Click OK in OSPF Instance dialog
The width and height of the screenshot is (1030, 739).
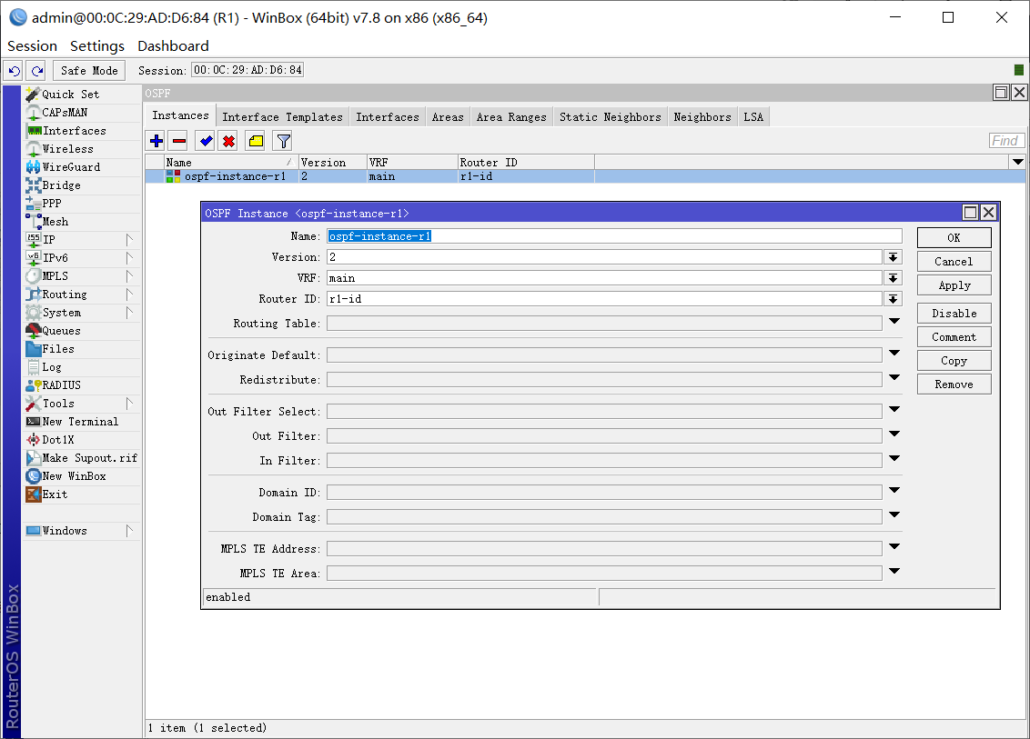pyautogui.click(x=954, y=237)
